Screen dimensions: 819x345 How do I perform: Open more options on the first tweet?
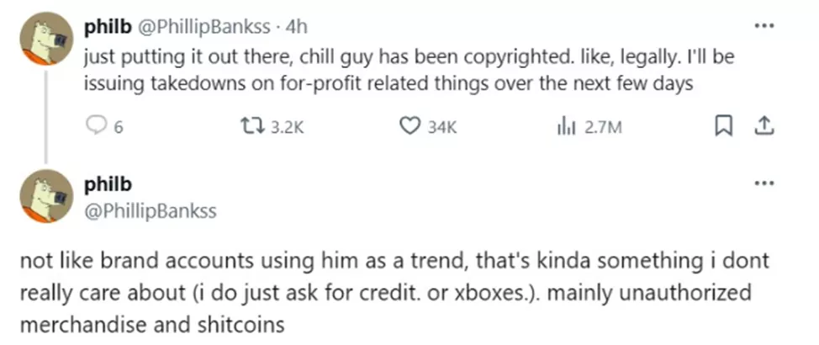click(x=763, y=26)
